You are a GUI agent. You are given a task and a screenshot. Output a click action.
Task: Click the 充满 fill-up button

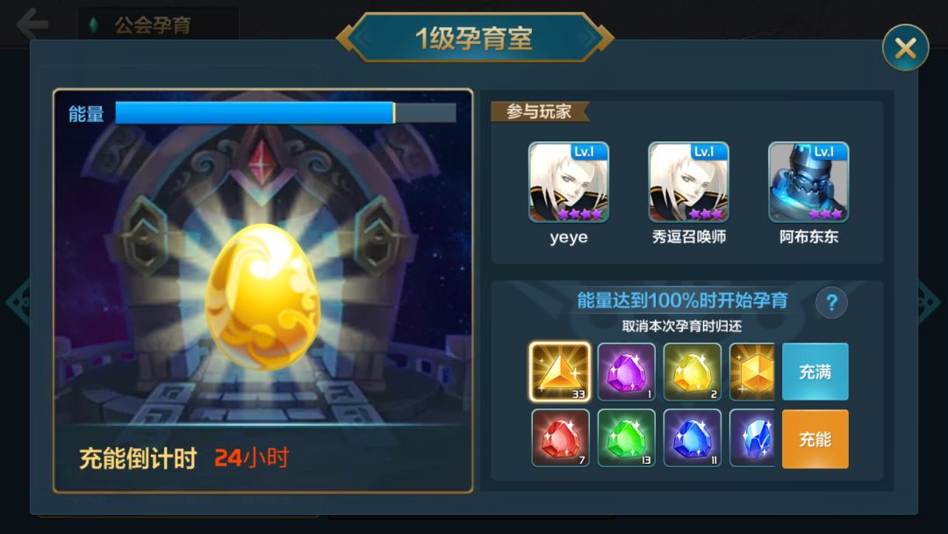click(x=815, y=372)
